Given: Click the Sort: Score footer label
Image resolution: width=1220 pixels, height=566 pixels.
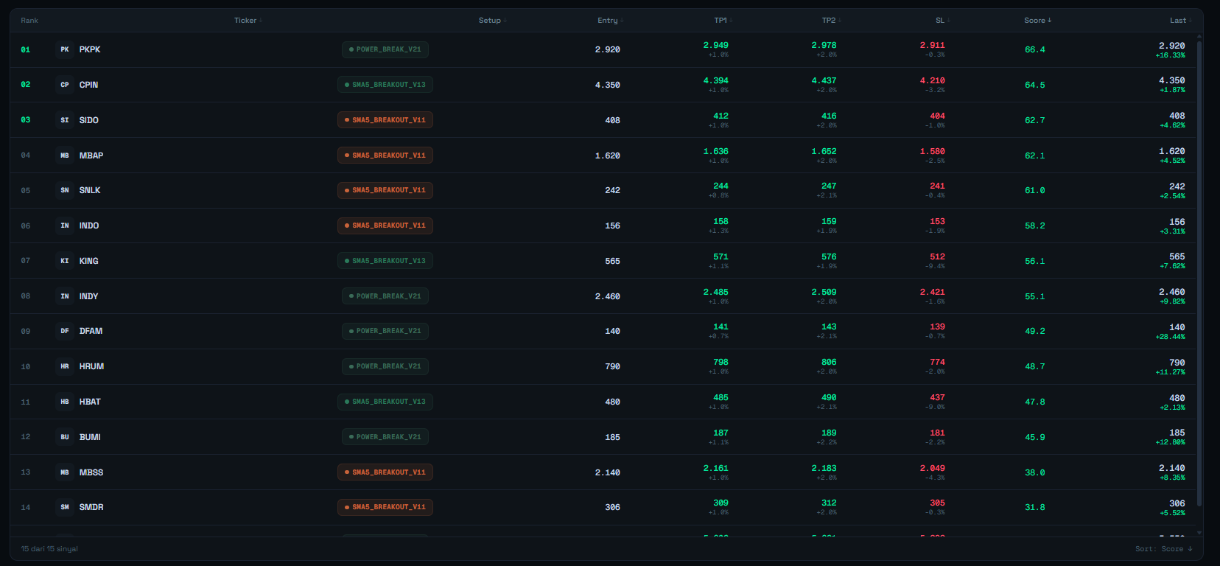Looking at the screenshot, I should click(1164, 549).
